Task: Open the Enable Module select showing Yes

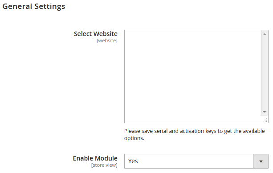Action: click(196, 161)
